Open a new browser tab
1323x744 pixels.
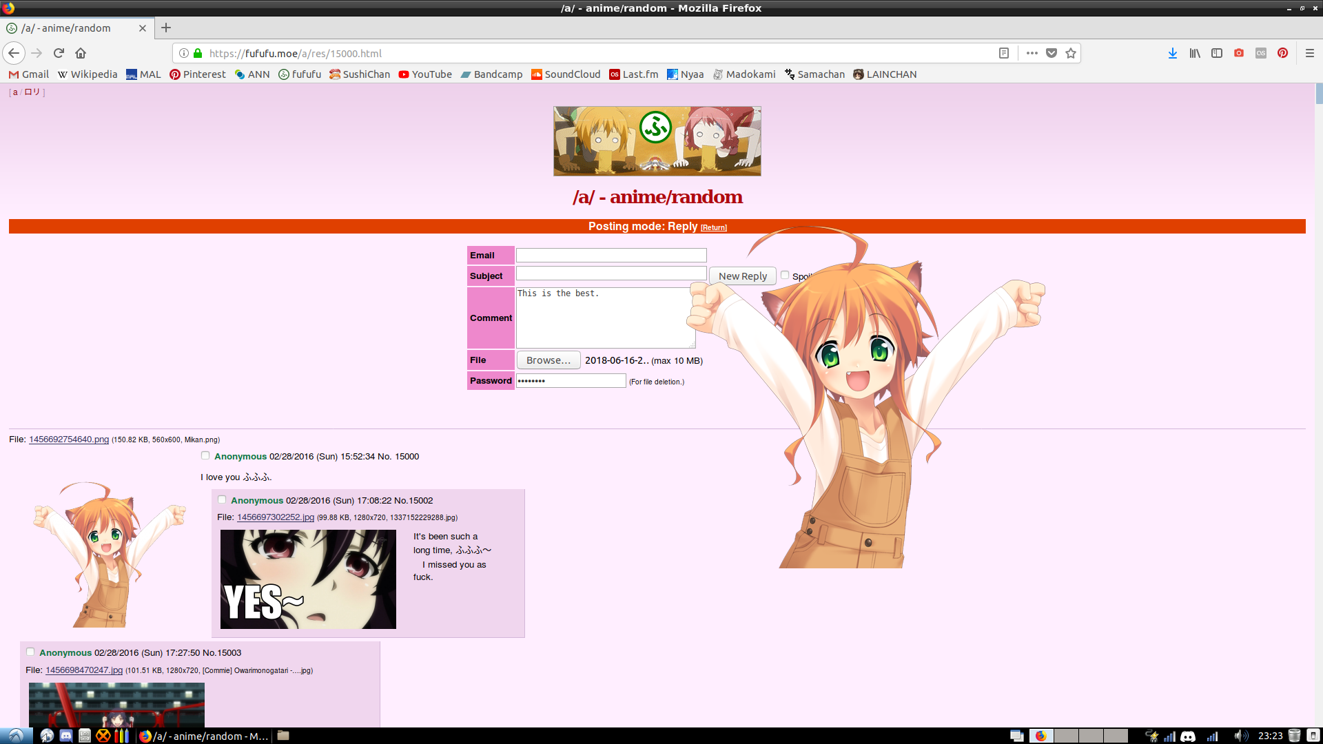[x=166, y=28]
